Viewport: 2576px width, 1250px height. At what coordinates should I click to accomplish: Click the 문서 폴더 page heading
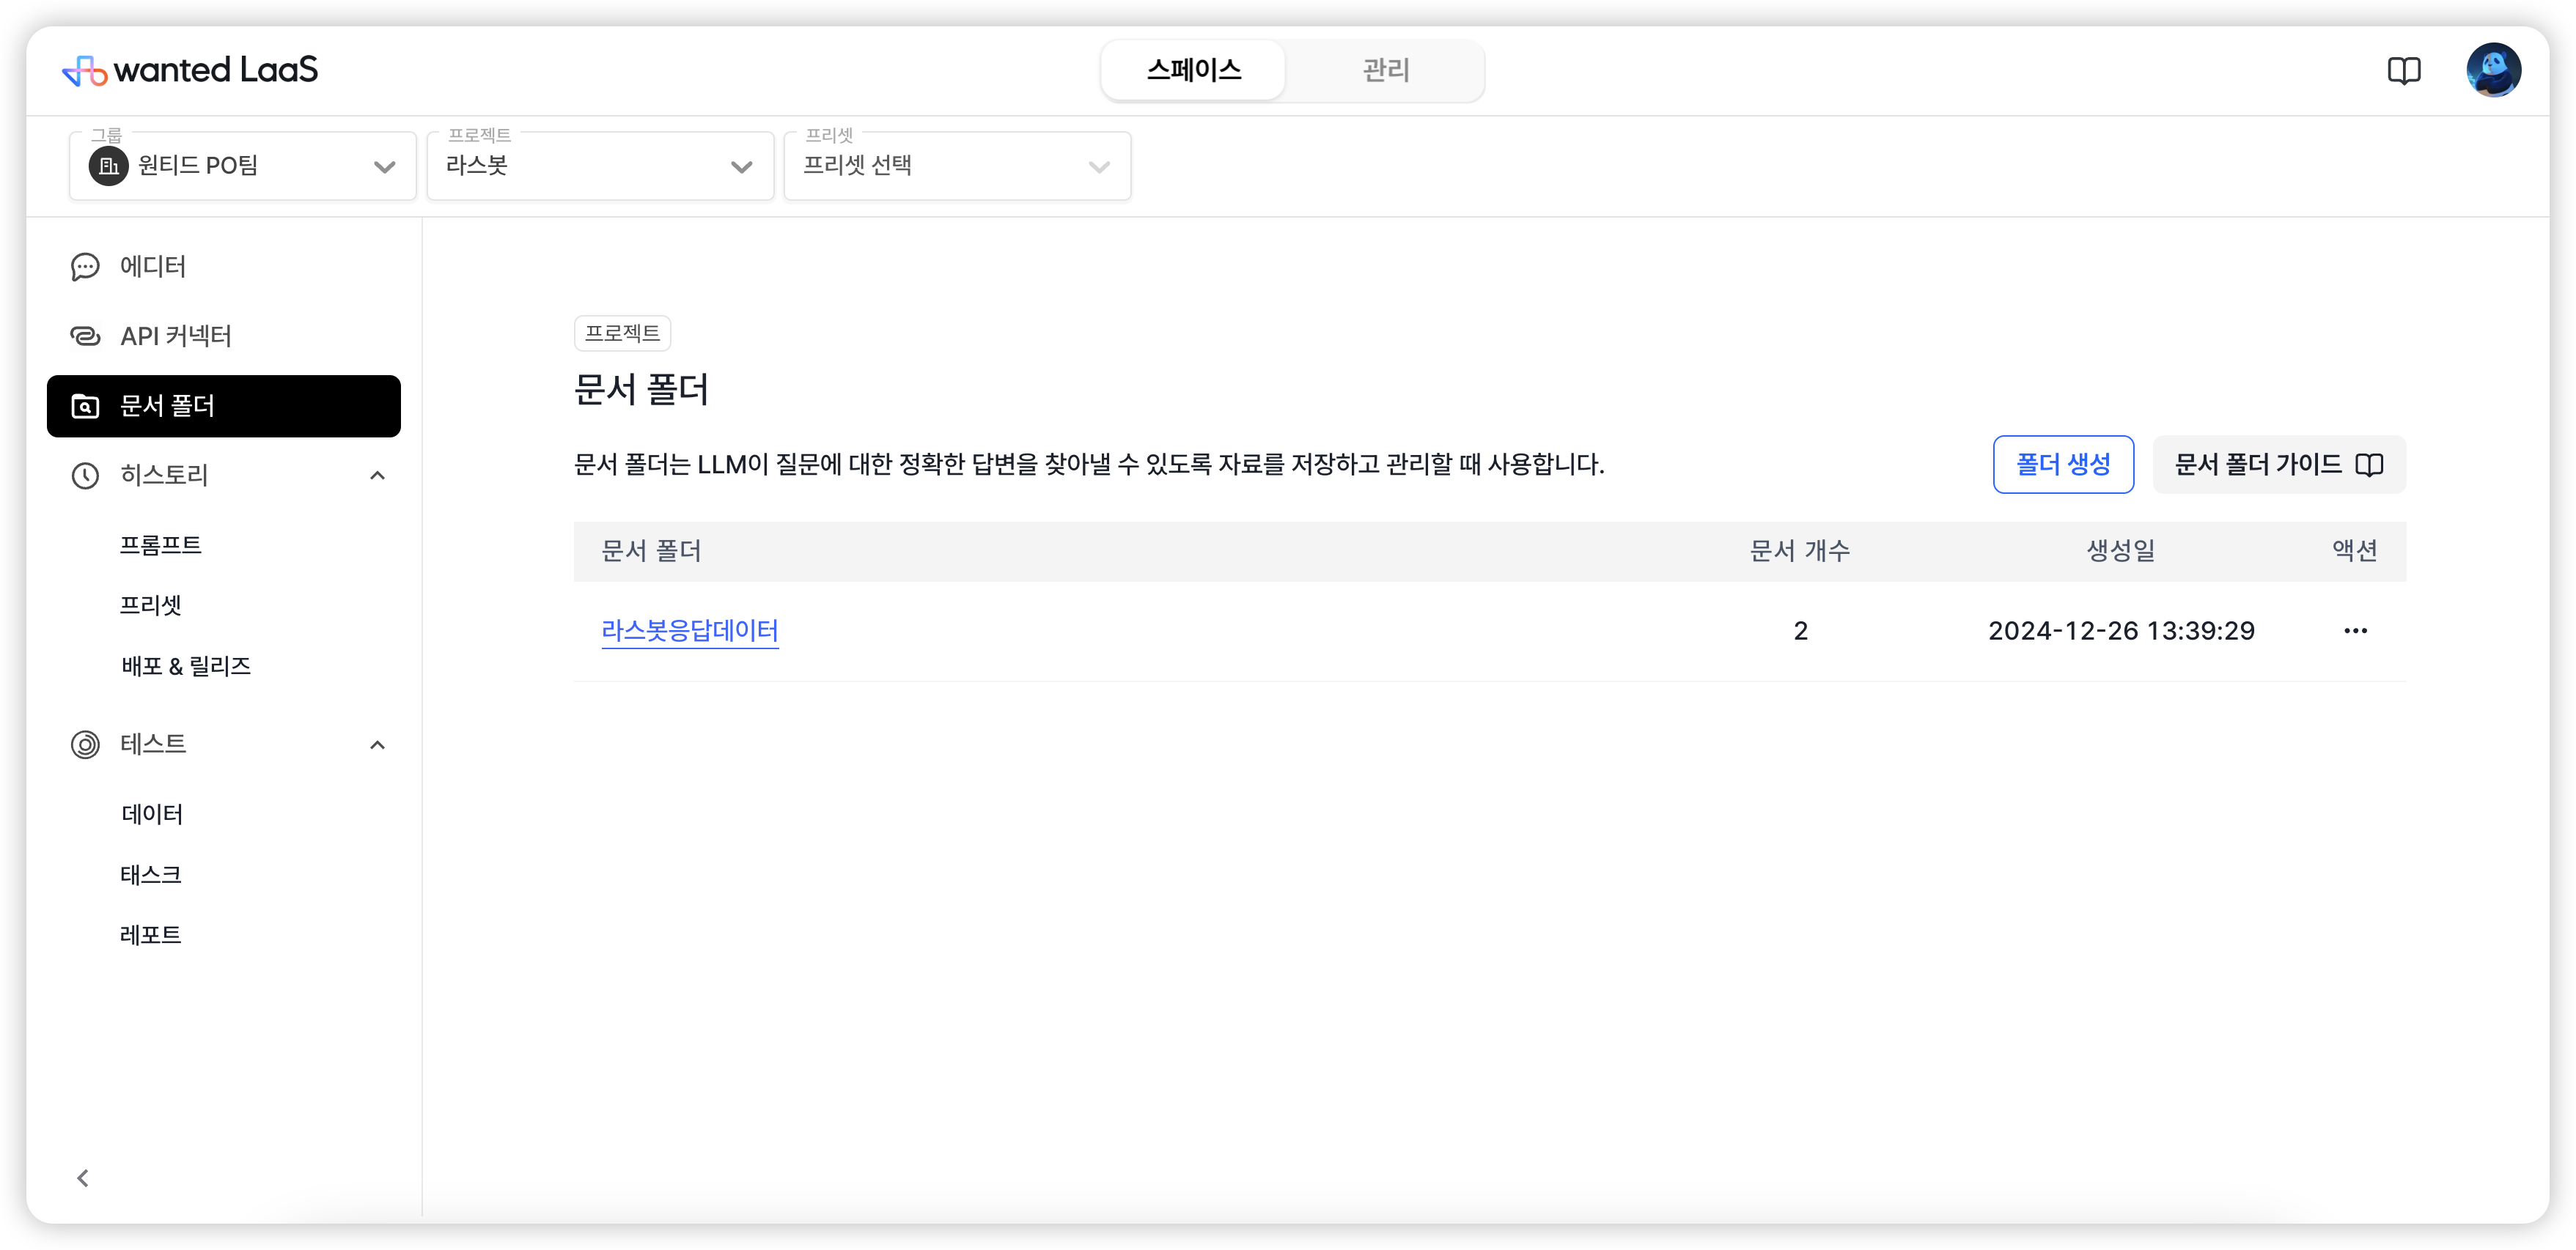coord(641,388)
